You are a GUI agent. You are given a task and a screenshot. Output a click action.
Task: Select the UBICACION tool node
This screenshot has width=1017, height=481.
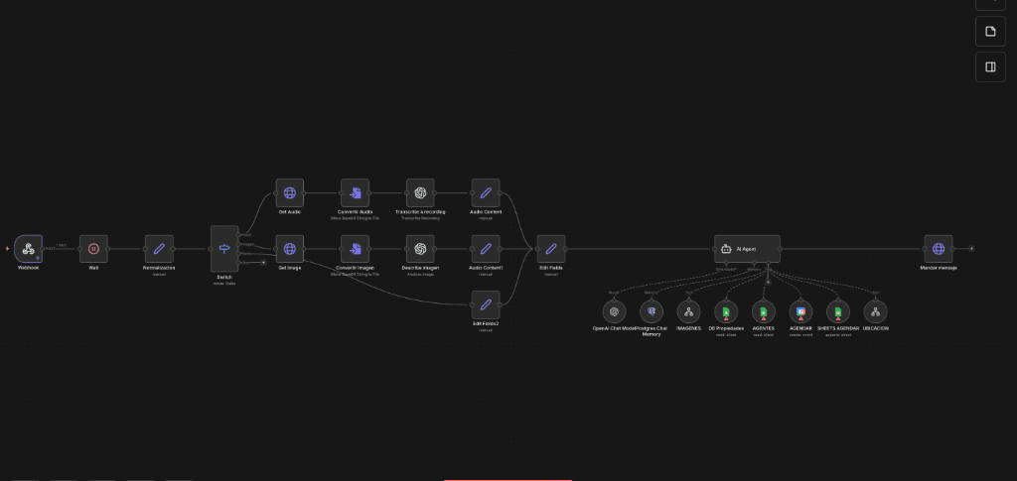(x=875, y=312)
